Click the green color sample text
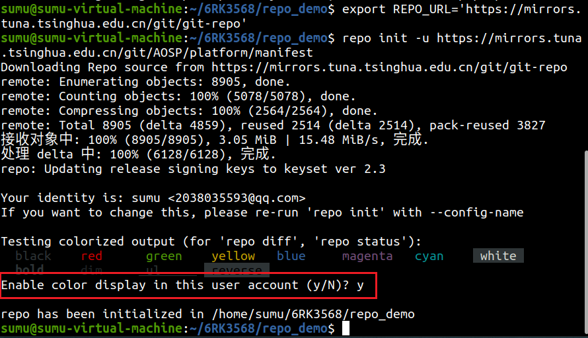Viewport: 588px width, 338px height. coord(164,256)
